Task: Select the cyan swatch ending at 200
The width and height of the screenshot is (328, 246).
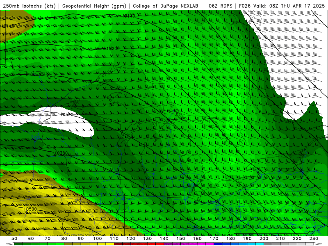Action: pyautogui.click(x=260, y=244)
